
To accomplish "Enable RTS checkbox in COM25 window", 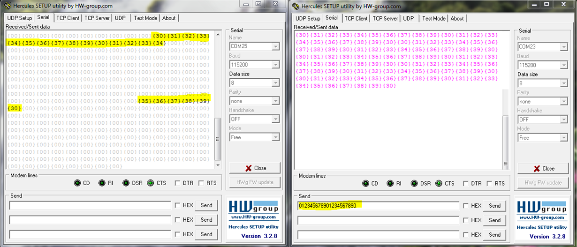I will [201, 183].
